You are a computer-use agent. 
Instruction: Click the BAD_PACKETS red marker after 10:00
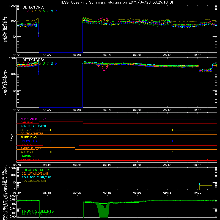[207, 160]
